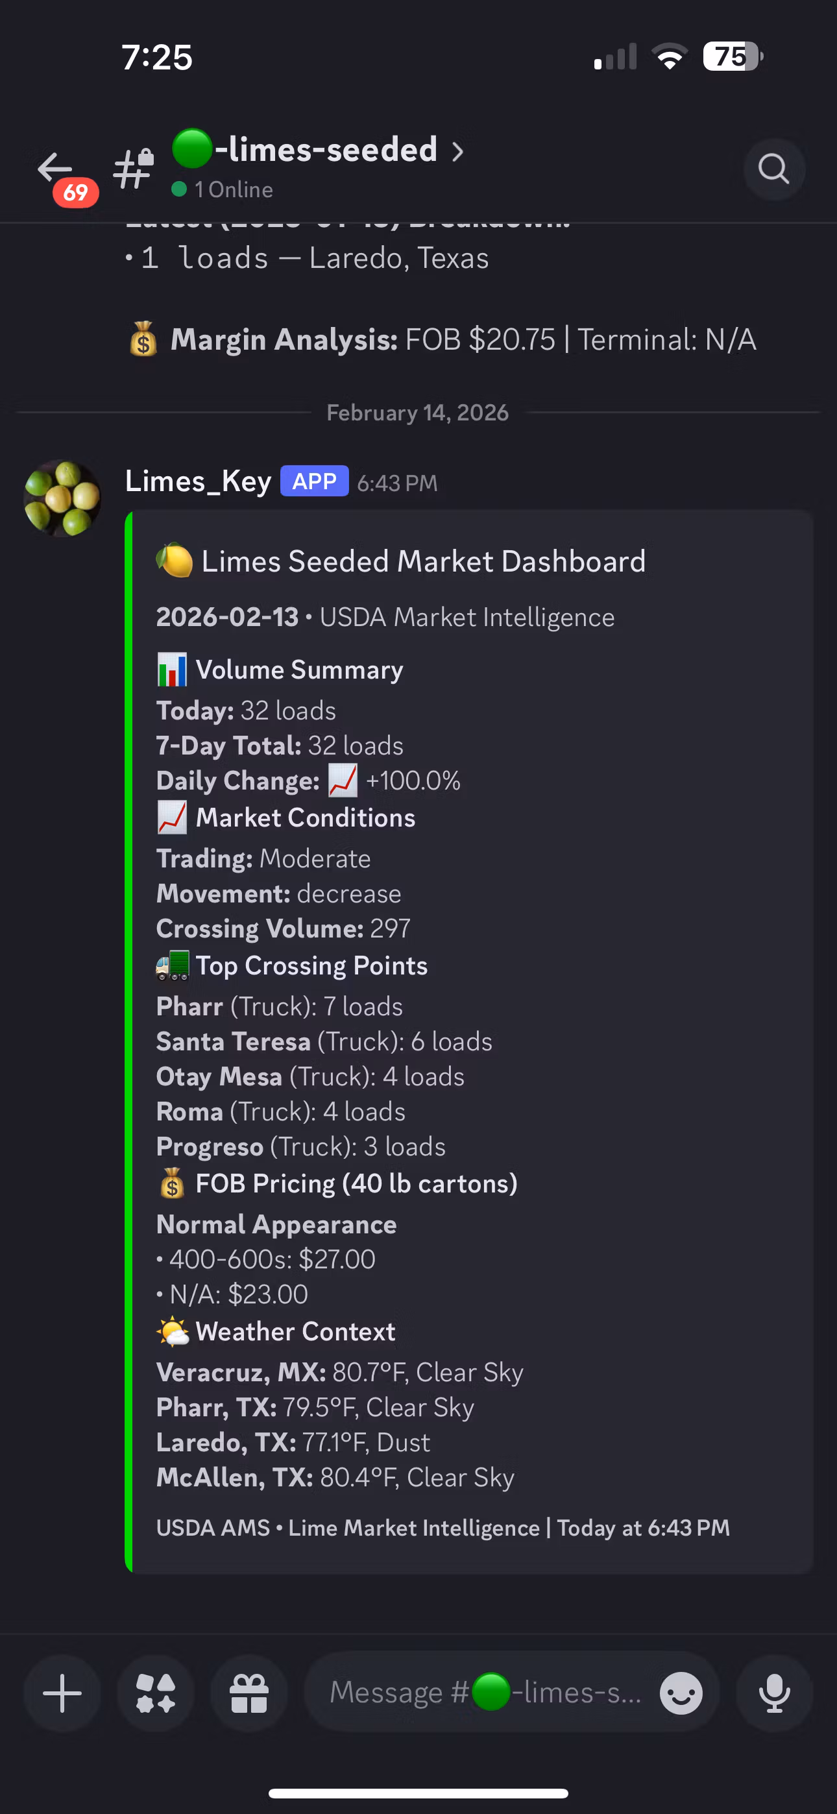Tap the 1 Online member status
This screenshot has height=1814, width=837.
pos(223,189)
